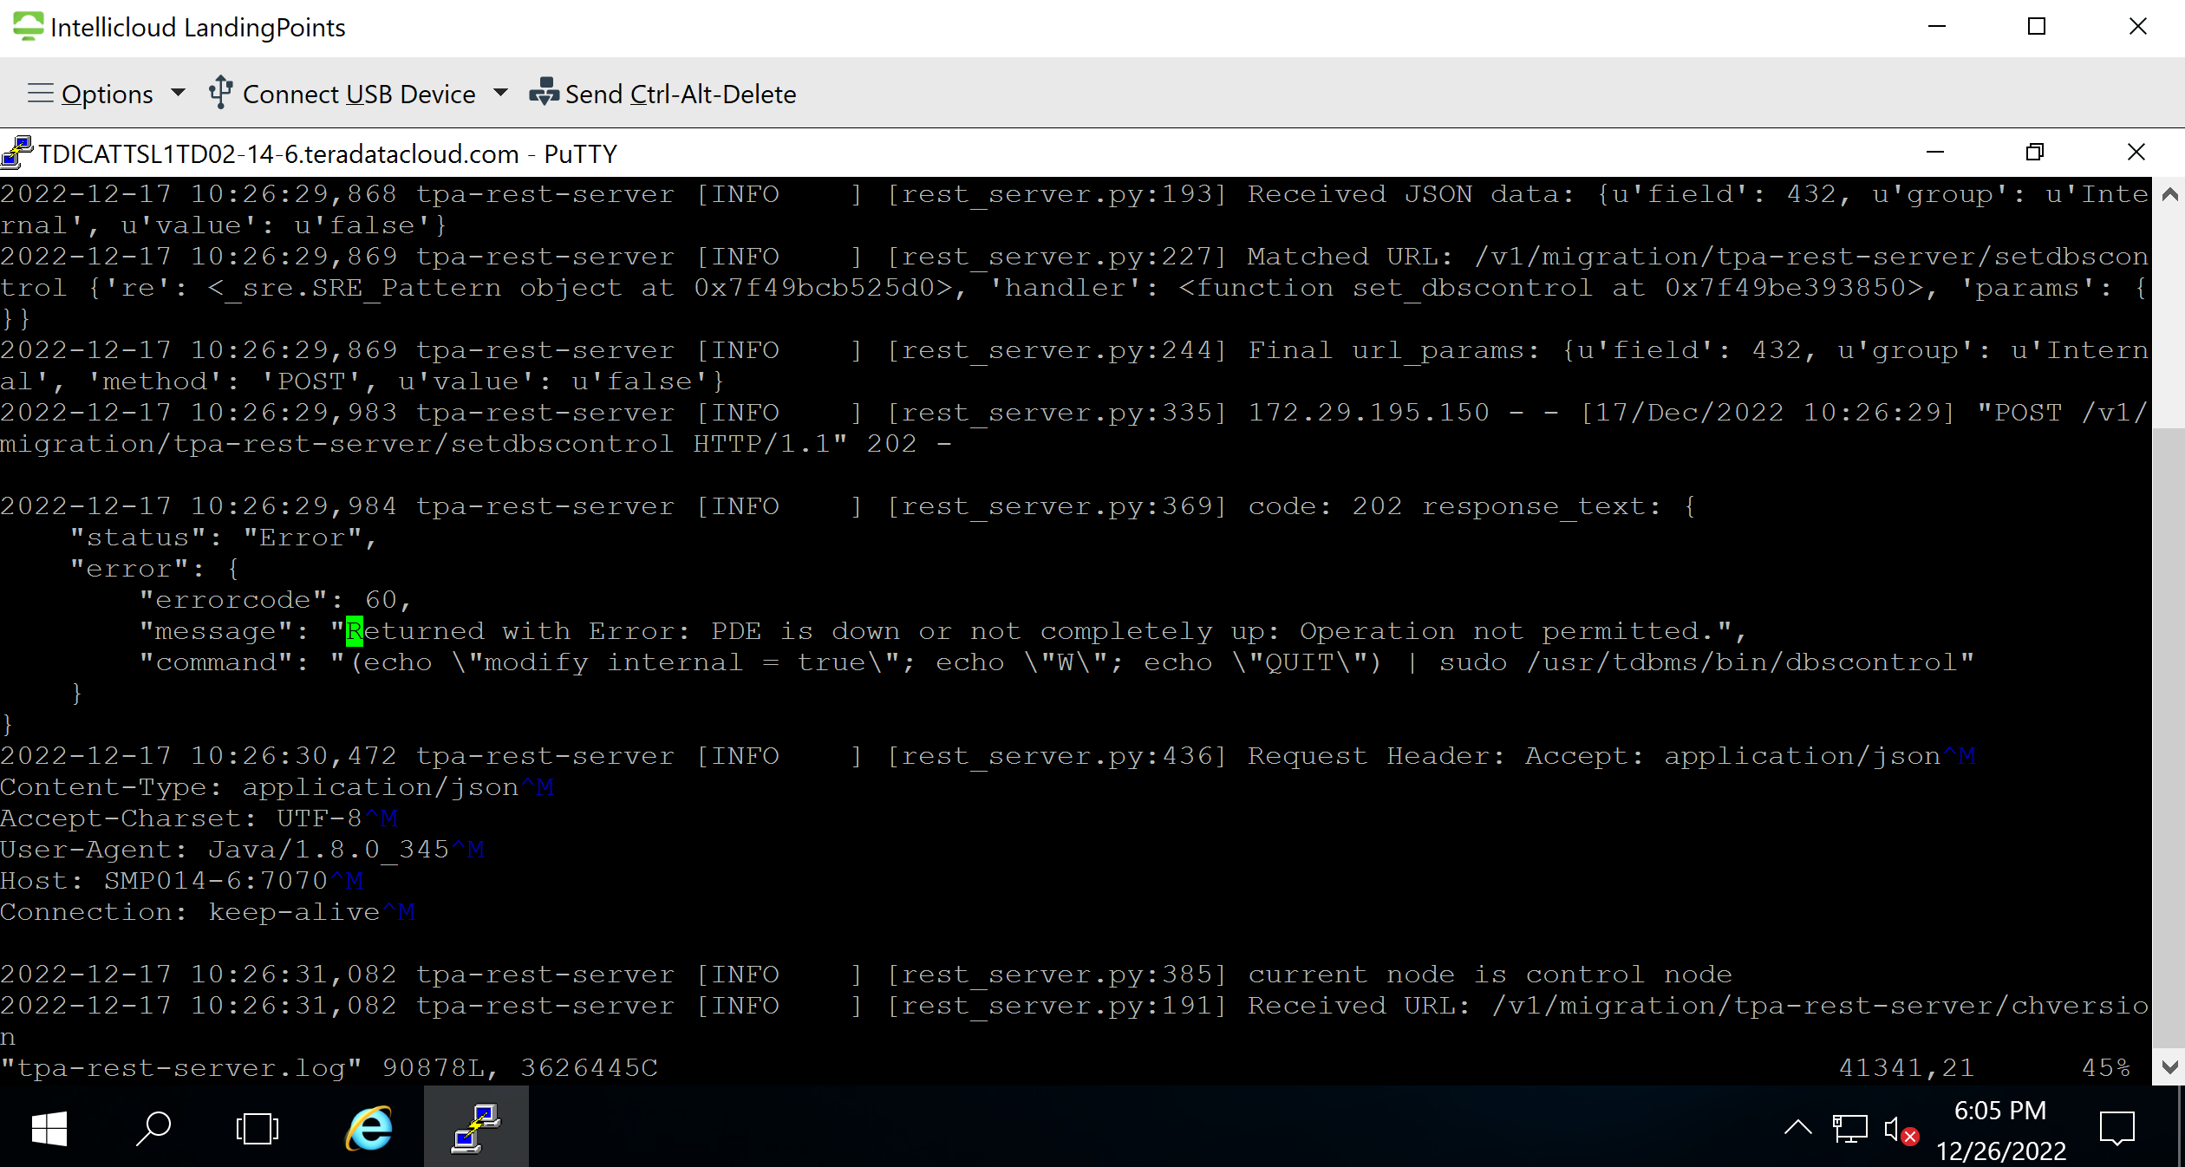The width and height of the screenshot is (2185, 1167).
Task: Open the Options menu
Action: (107, 94)
